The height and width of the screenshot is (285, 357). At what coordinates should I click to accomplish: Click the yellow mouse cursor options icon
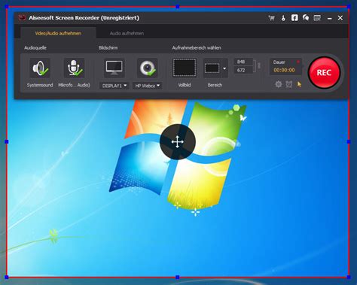pos(299,84)
